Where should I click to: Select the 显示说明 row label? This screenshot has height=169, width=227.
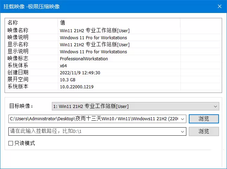click(18, 52)
